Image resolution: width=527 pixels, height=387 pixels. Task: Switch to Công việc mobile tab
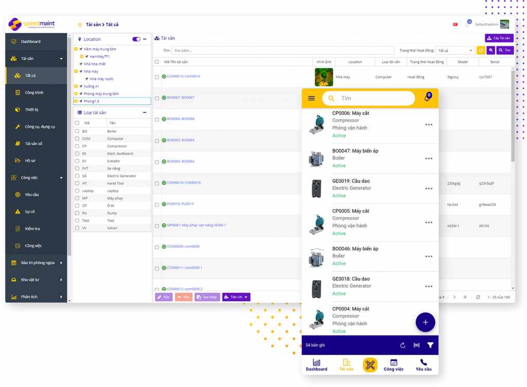tap(393, 365)
